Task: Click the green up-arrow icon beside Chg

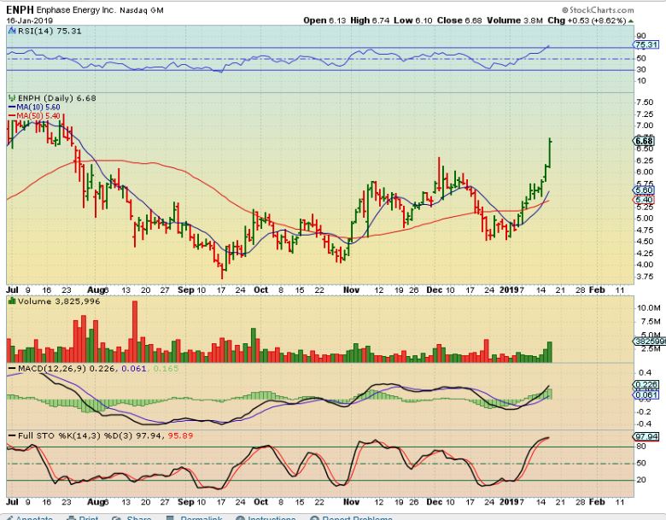Action: click(x=631, y=20)
